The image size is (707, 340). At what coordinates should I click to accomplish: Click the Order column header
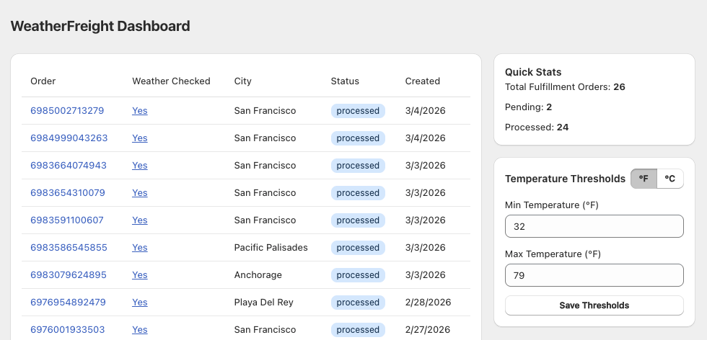click(x=43, y=81)
